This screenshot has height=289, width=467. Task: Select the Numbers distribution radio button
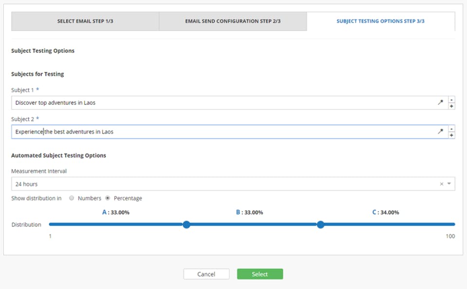click(72, 198)
